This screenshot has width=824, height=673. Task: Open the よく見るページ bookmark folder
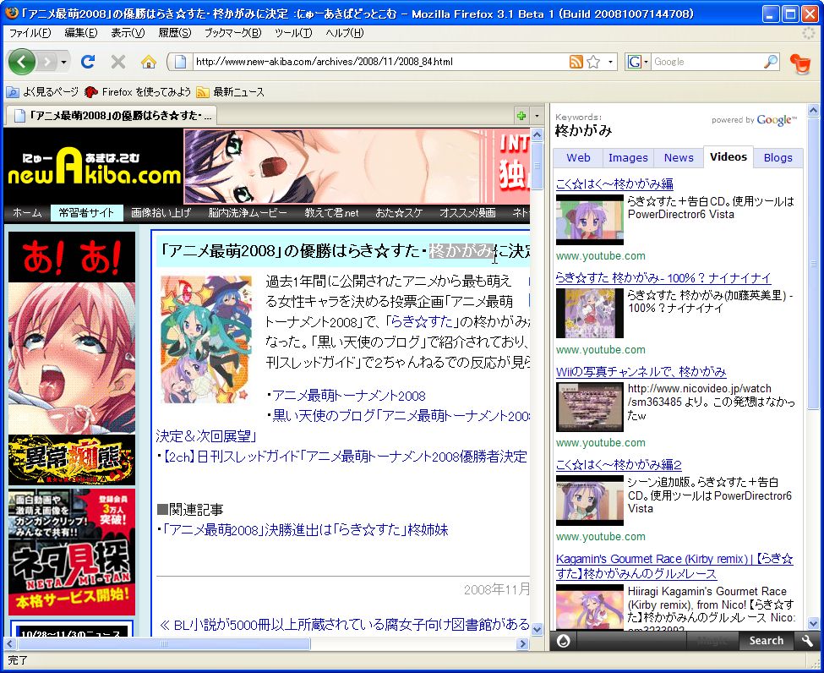pyautogui.click(x=42, y=92)
